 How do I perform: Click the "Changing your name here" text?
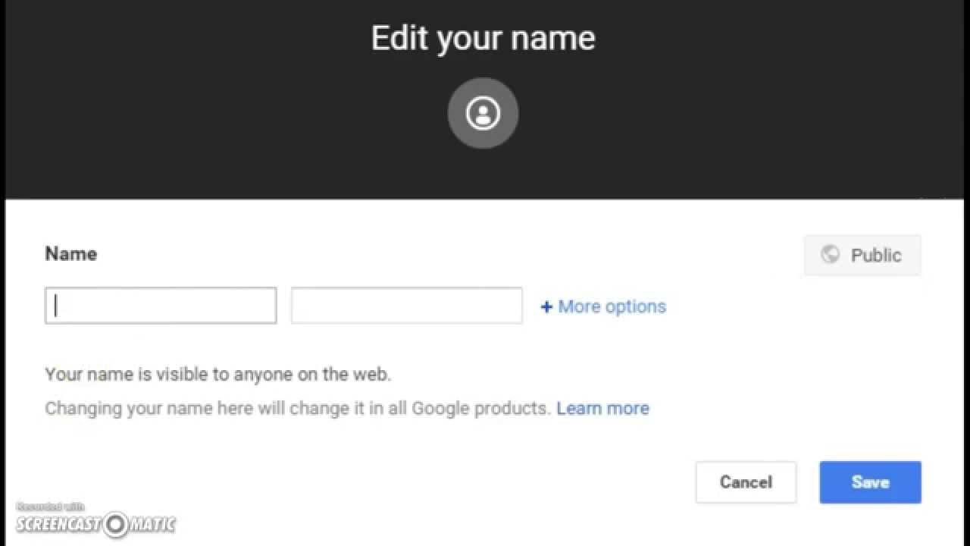[x=297, y=409]
